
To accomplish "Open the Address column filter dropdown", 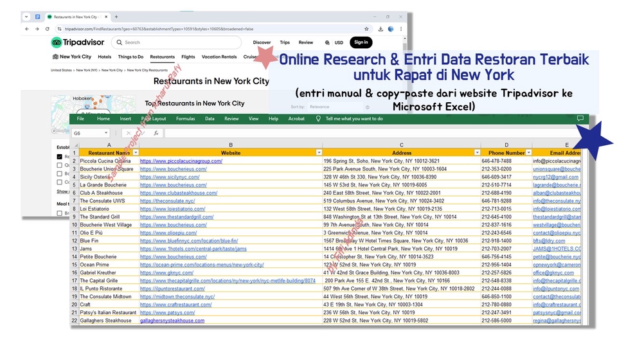I will click(x=477, y=153).
